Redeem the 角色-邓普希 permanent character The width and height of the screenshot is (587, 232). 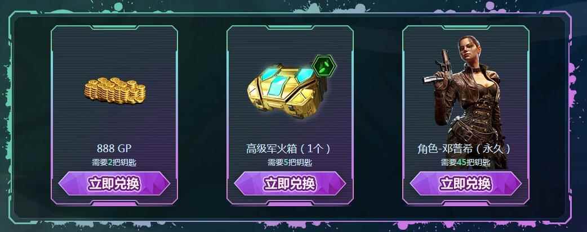[466, 184]
